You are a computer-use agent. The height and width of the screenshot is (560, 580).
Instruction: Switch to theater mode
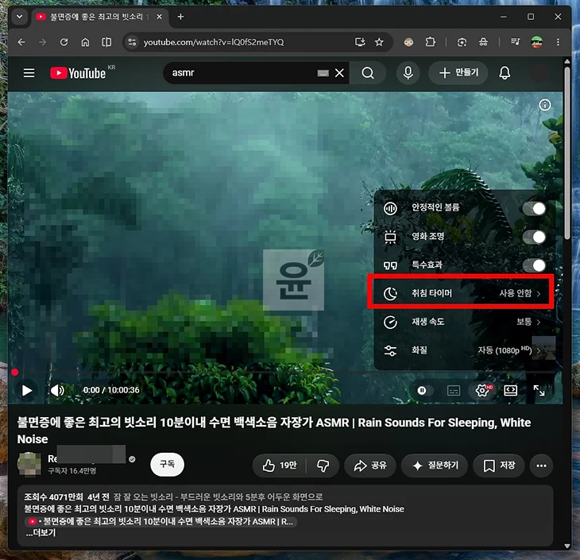tap(510, 390)
